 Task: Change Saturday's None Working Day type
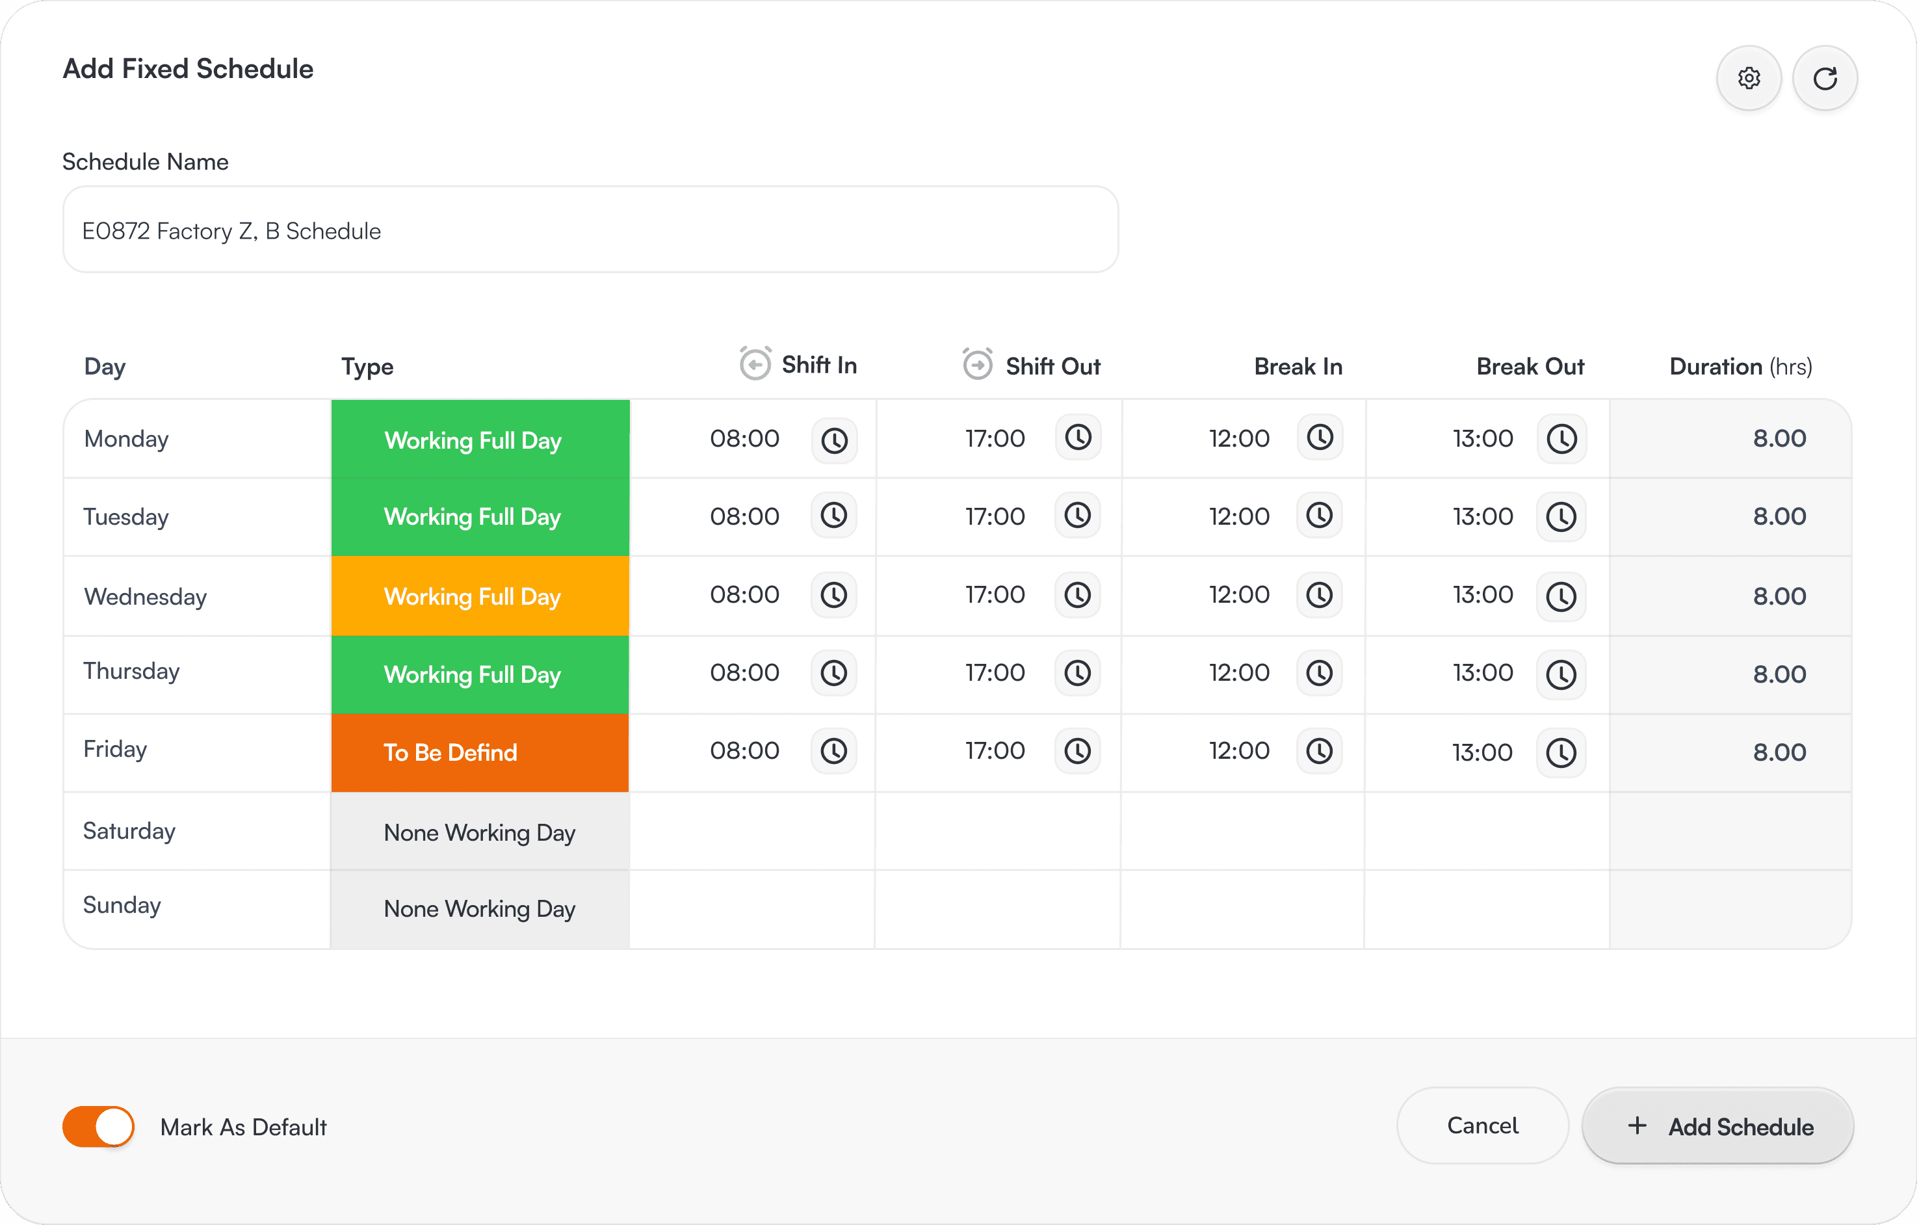coord(480,832)
